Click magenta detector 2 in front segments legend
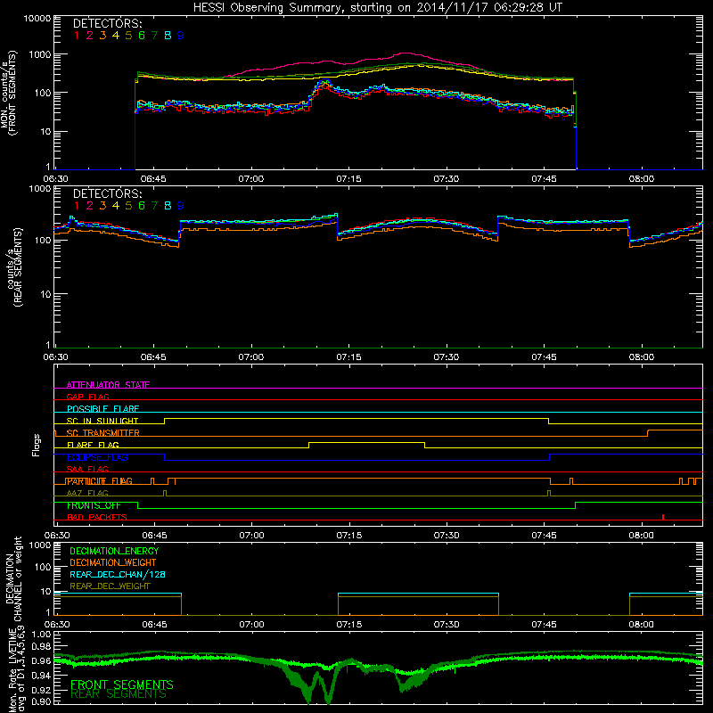713x713 pixels. point(90,36)
